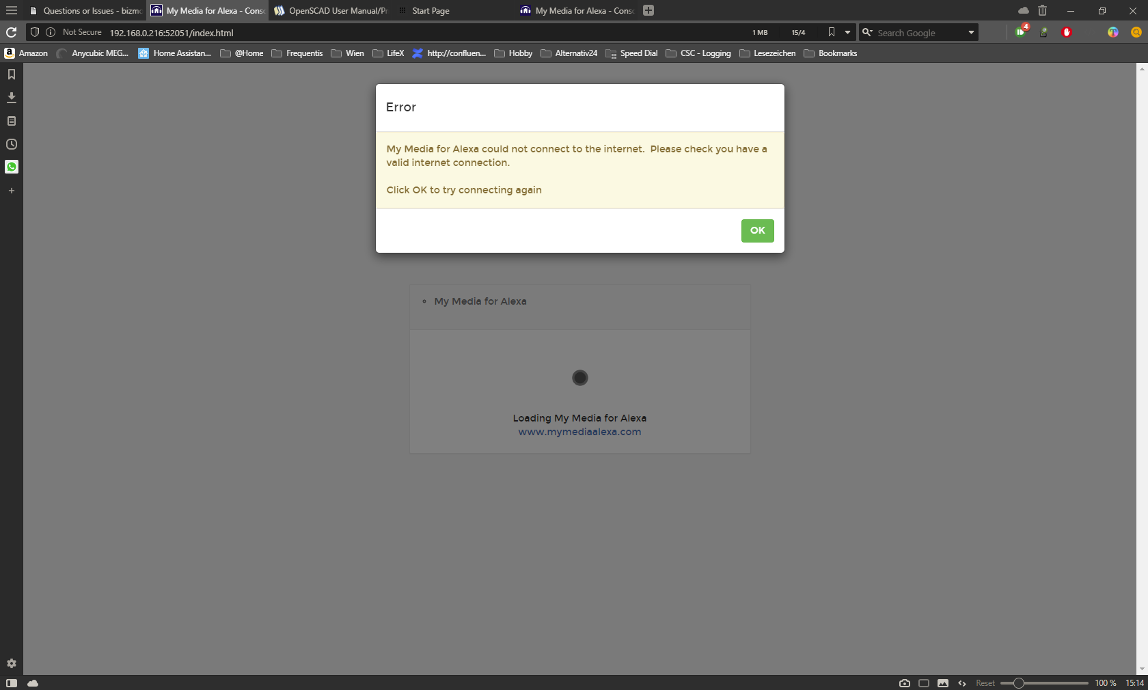Click the 15/4 loading counter
Screen dimensions: 1148x690
(798, 33)
